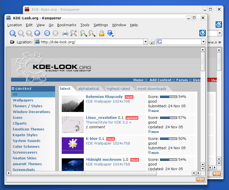Open the Wallpapers category link
229x190 pixels.
[23, 100]
